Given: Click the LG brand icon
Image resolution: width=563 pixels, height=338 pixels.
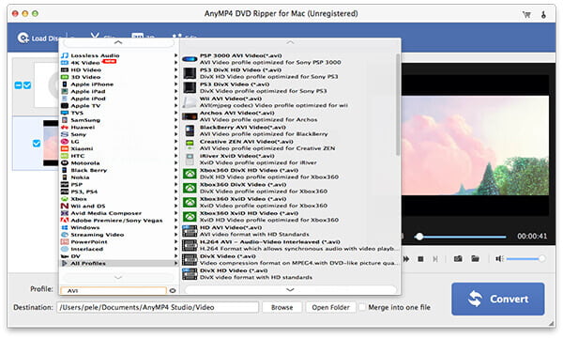Looking at the screenshot, I should coord(65,142).
